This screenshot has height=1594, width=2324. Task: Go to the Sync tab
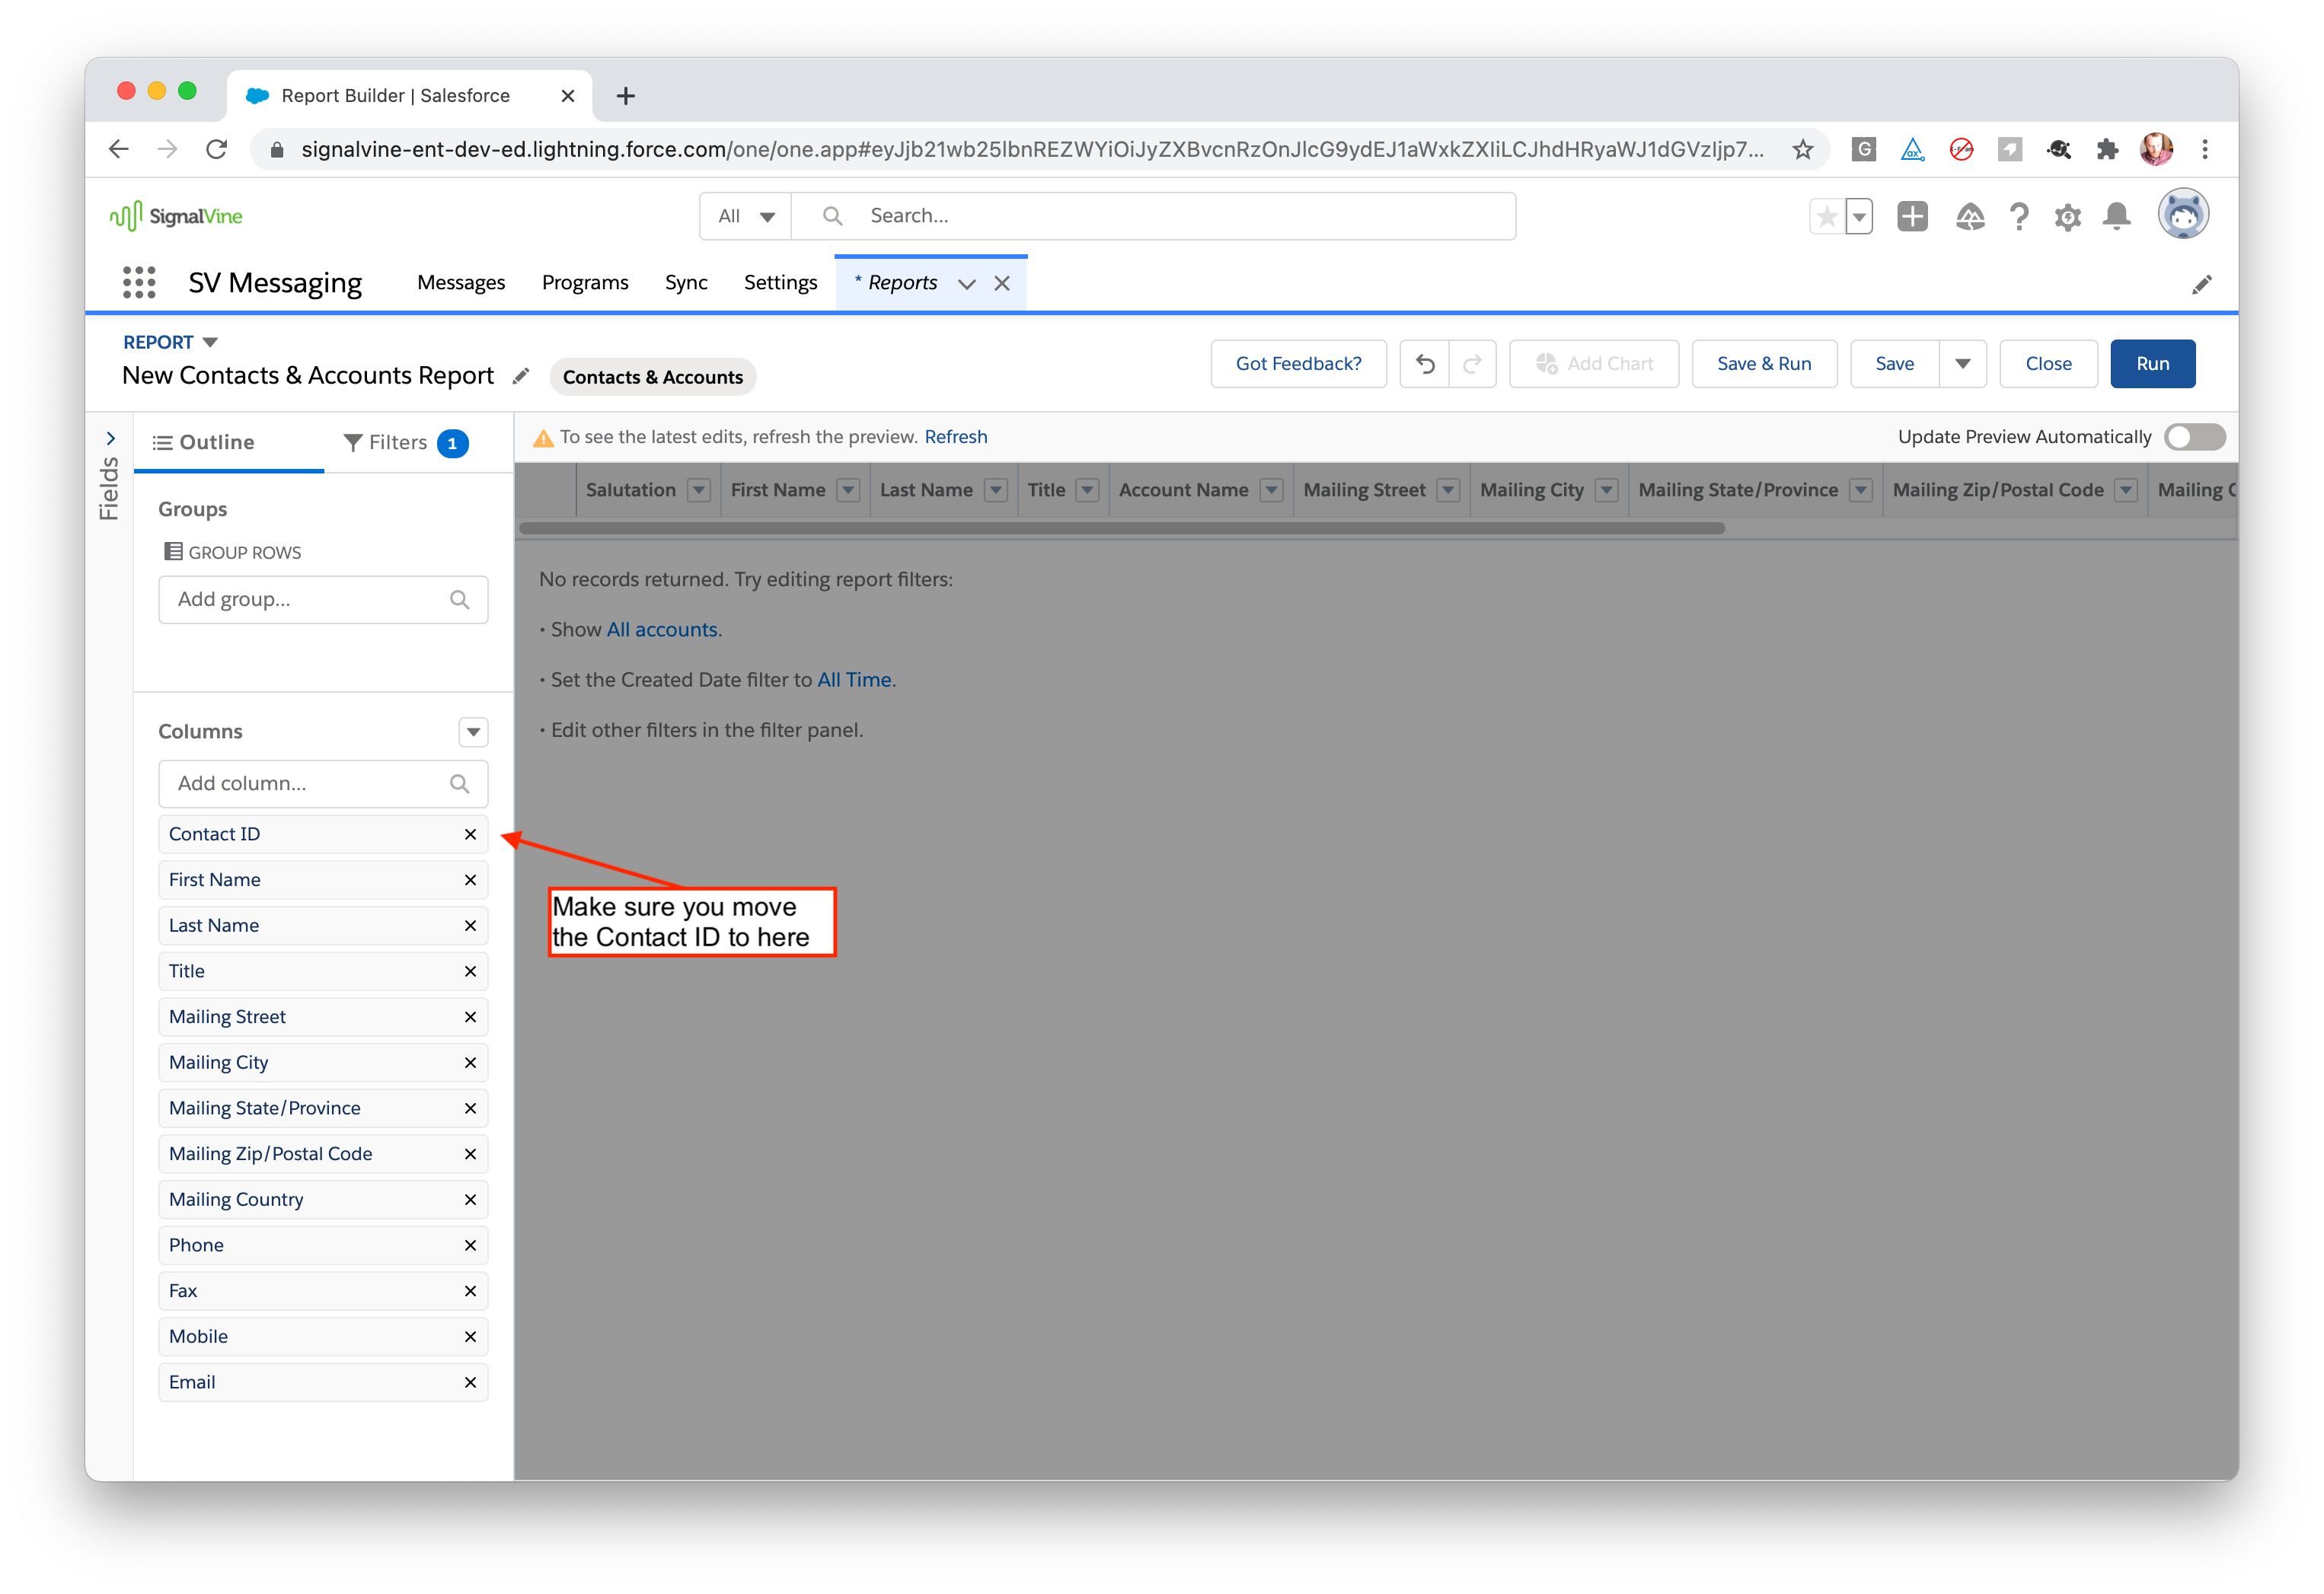pos(686,283)
